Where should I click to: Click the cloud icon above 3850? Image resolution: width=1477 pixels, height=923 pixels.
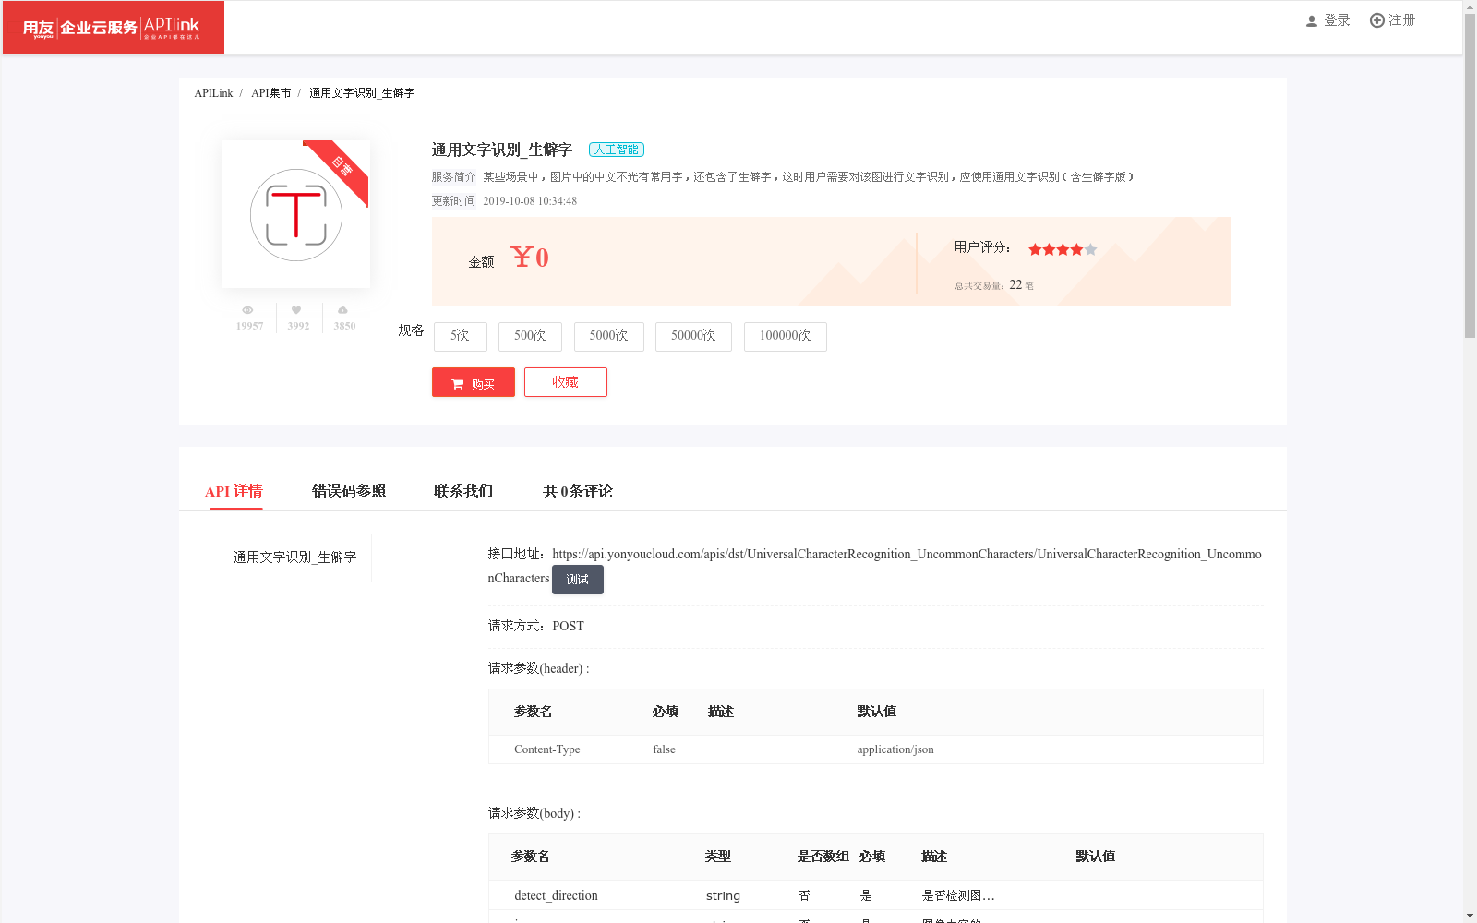pyautogui.click(x=342, y=310)
